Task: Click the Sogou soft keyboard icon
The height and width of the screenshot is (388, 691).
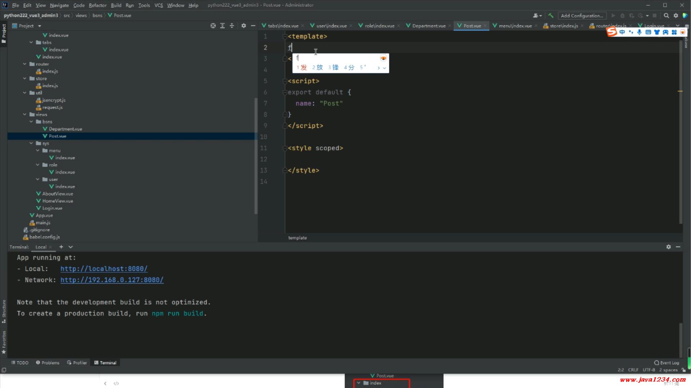Action: point(648,32)
